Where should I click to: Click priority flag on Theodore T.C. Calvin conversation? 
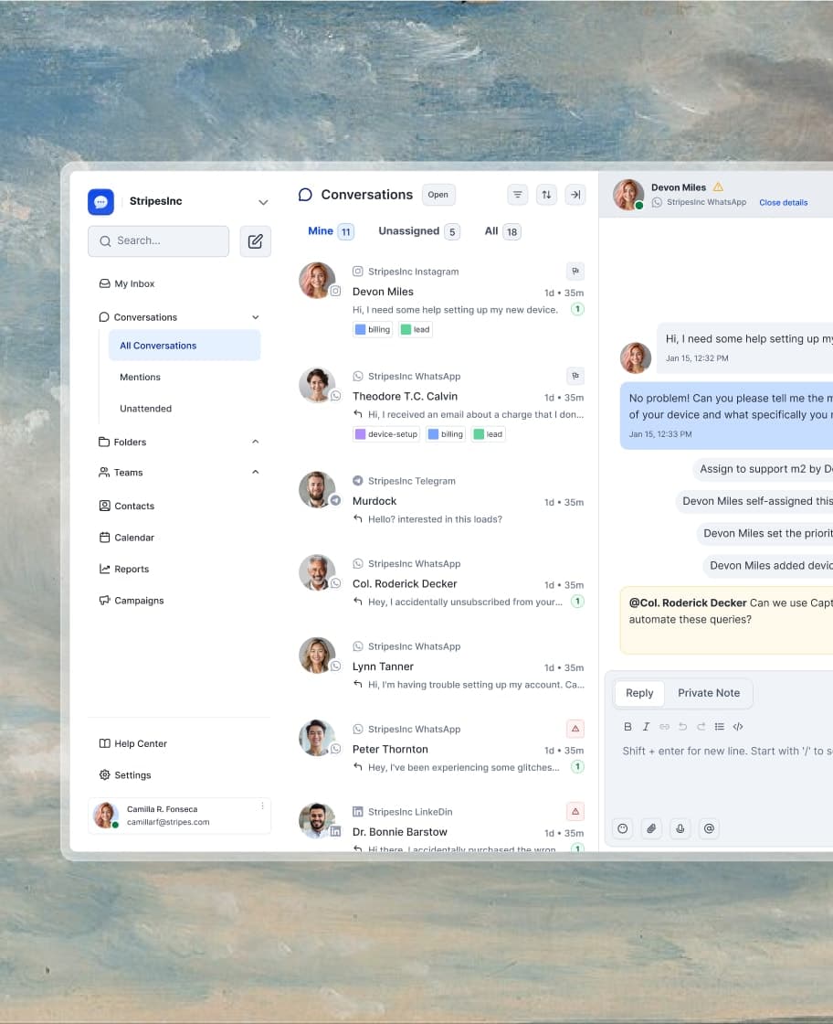tap(575, 376)
